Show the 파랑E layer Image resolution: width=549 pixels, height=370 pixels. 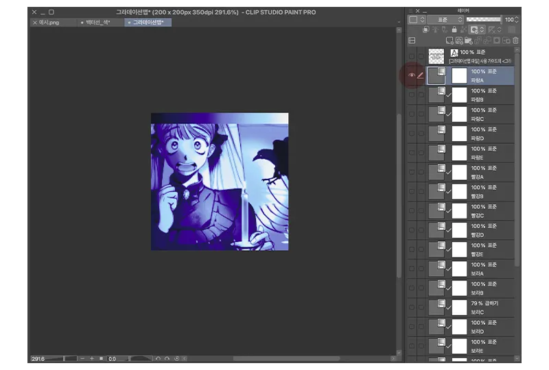(x=411, y=153)
